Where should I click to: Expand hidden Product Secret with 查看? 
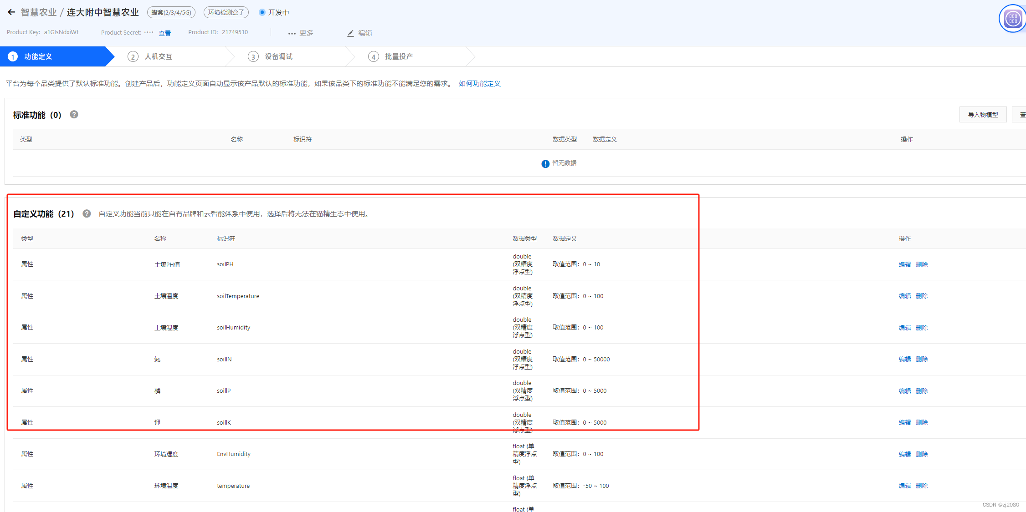164,32
